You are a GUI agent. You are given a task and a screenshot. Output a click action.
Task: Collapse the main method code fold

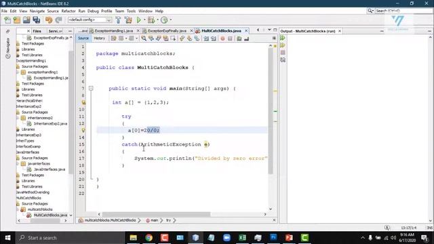coord(91,89)
